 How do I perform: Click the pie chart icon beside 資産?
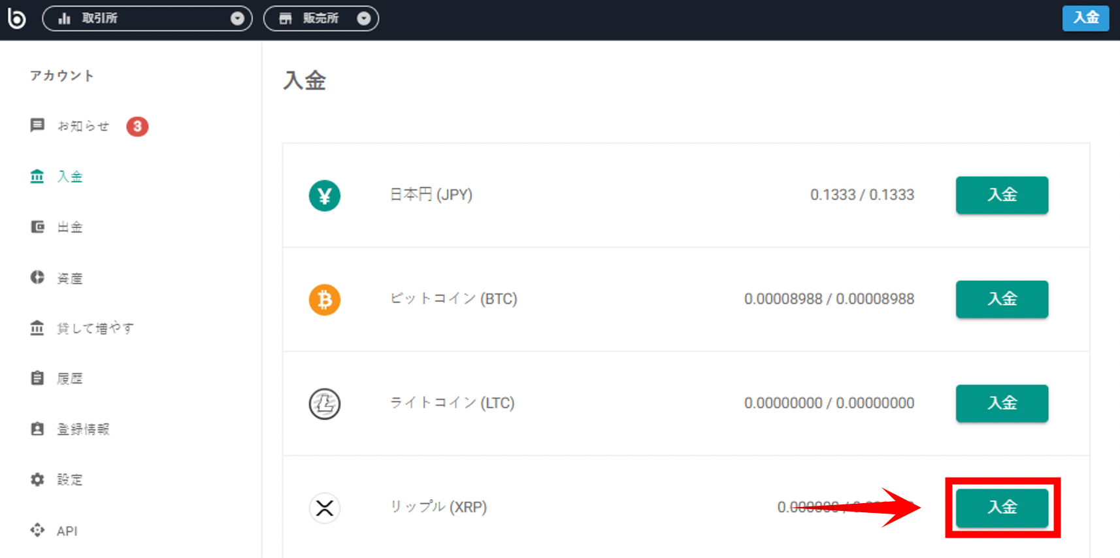(37, 278)
